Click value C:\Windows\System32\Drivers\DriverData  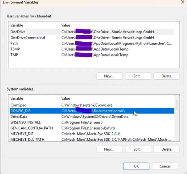95,117
